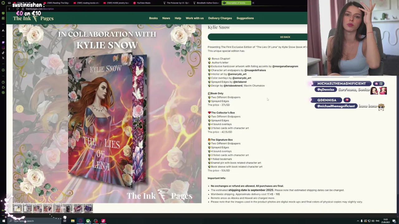Open OBS Studio icon on taskbar
The height and width of the screenshot is (224, 399).
point(96,221)
